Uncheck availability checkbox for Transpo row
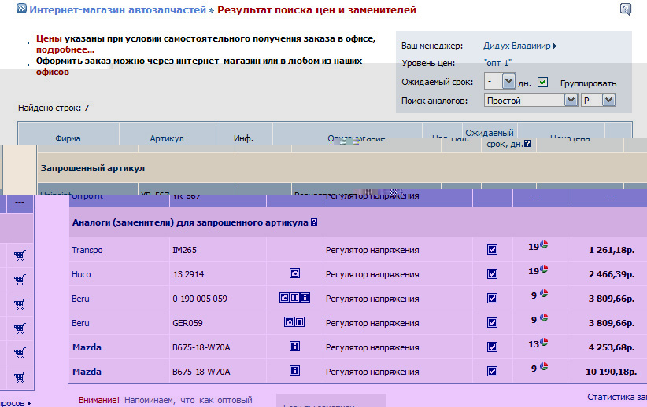Screen dimensions: 647x407 click(492, 250)
